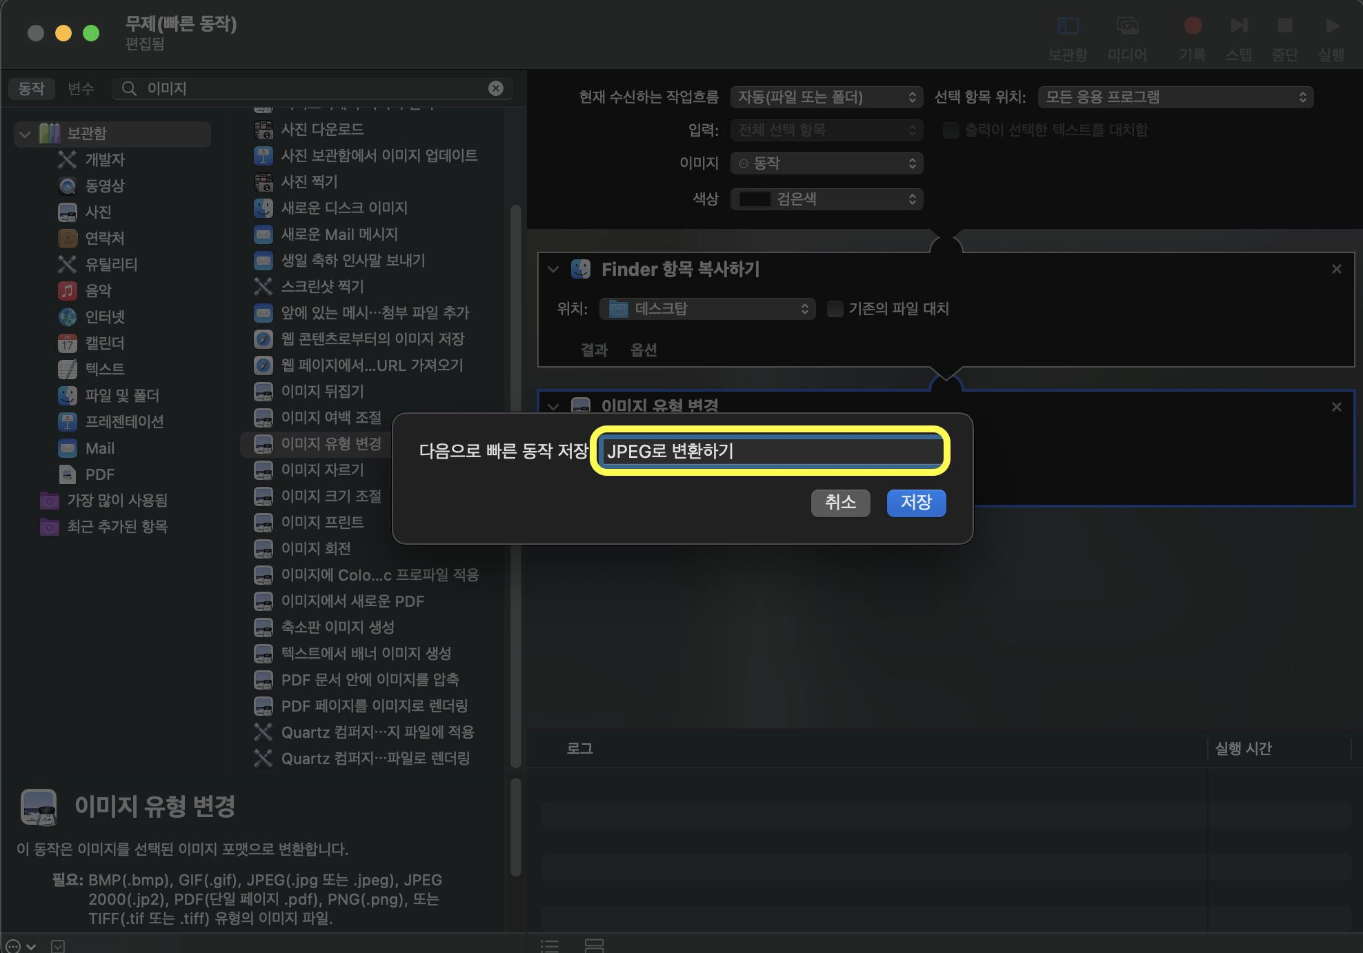This screenshot has width=1363, height=953.
Task: Open the 모든 응용 프로그램 dropdown
Action: click(1175, 97)
